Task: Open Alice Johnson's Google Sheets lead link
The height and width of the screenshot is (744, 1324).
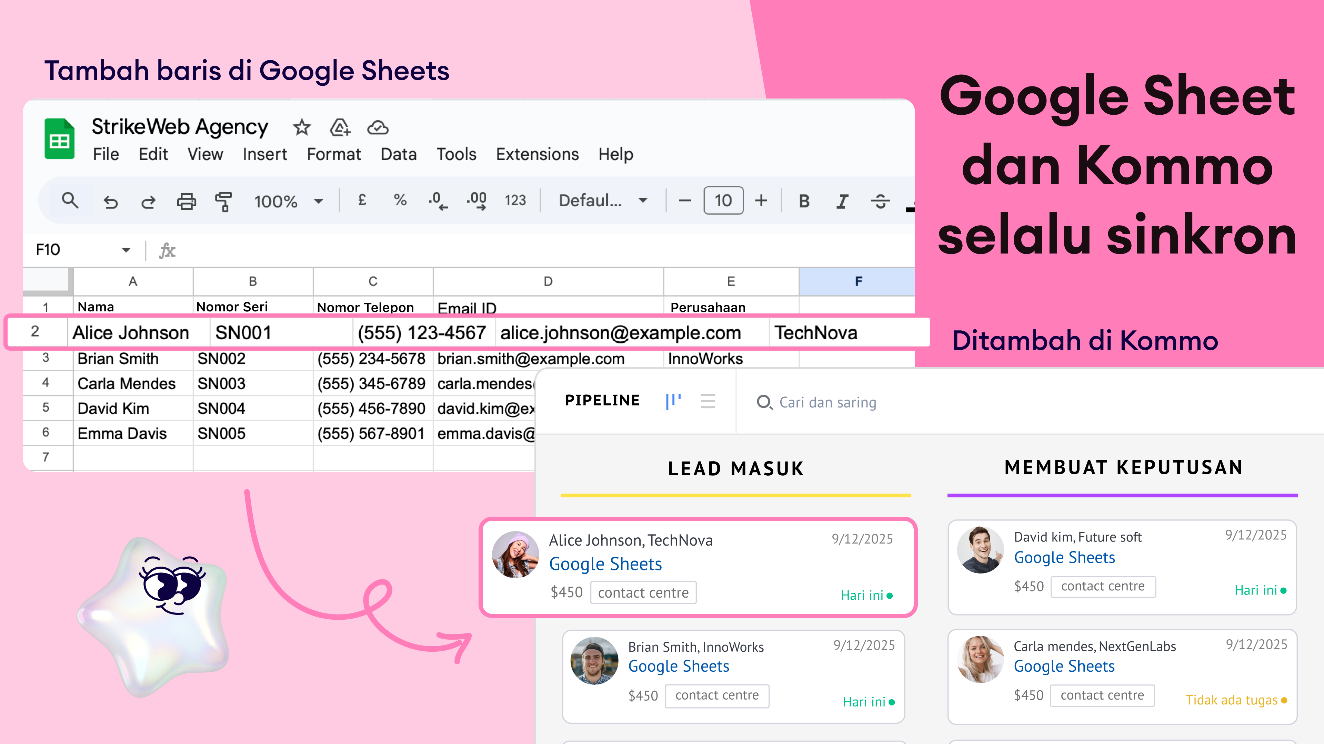Action: click(605, 564)
